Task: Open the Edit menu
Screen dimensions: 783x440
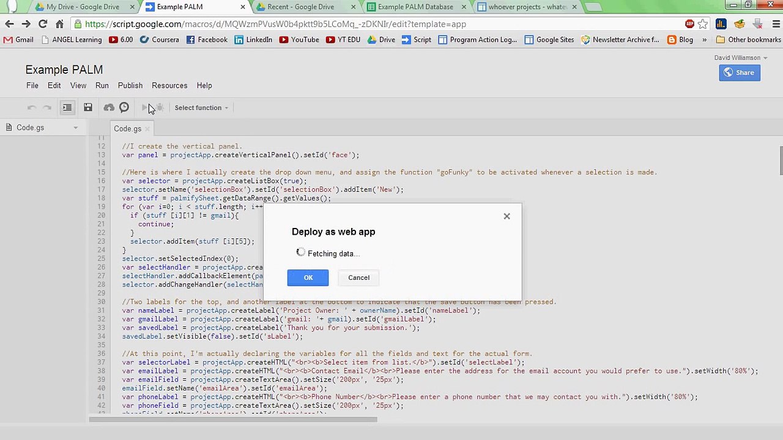Action: point(54,86)
